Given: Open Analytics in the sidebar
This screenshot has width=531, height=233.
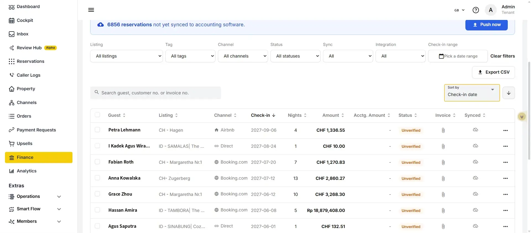Looking at the screenshot, I should tap(27, 171).
